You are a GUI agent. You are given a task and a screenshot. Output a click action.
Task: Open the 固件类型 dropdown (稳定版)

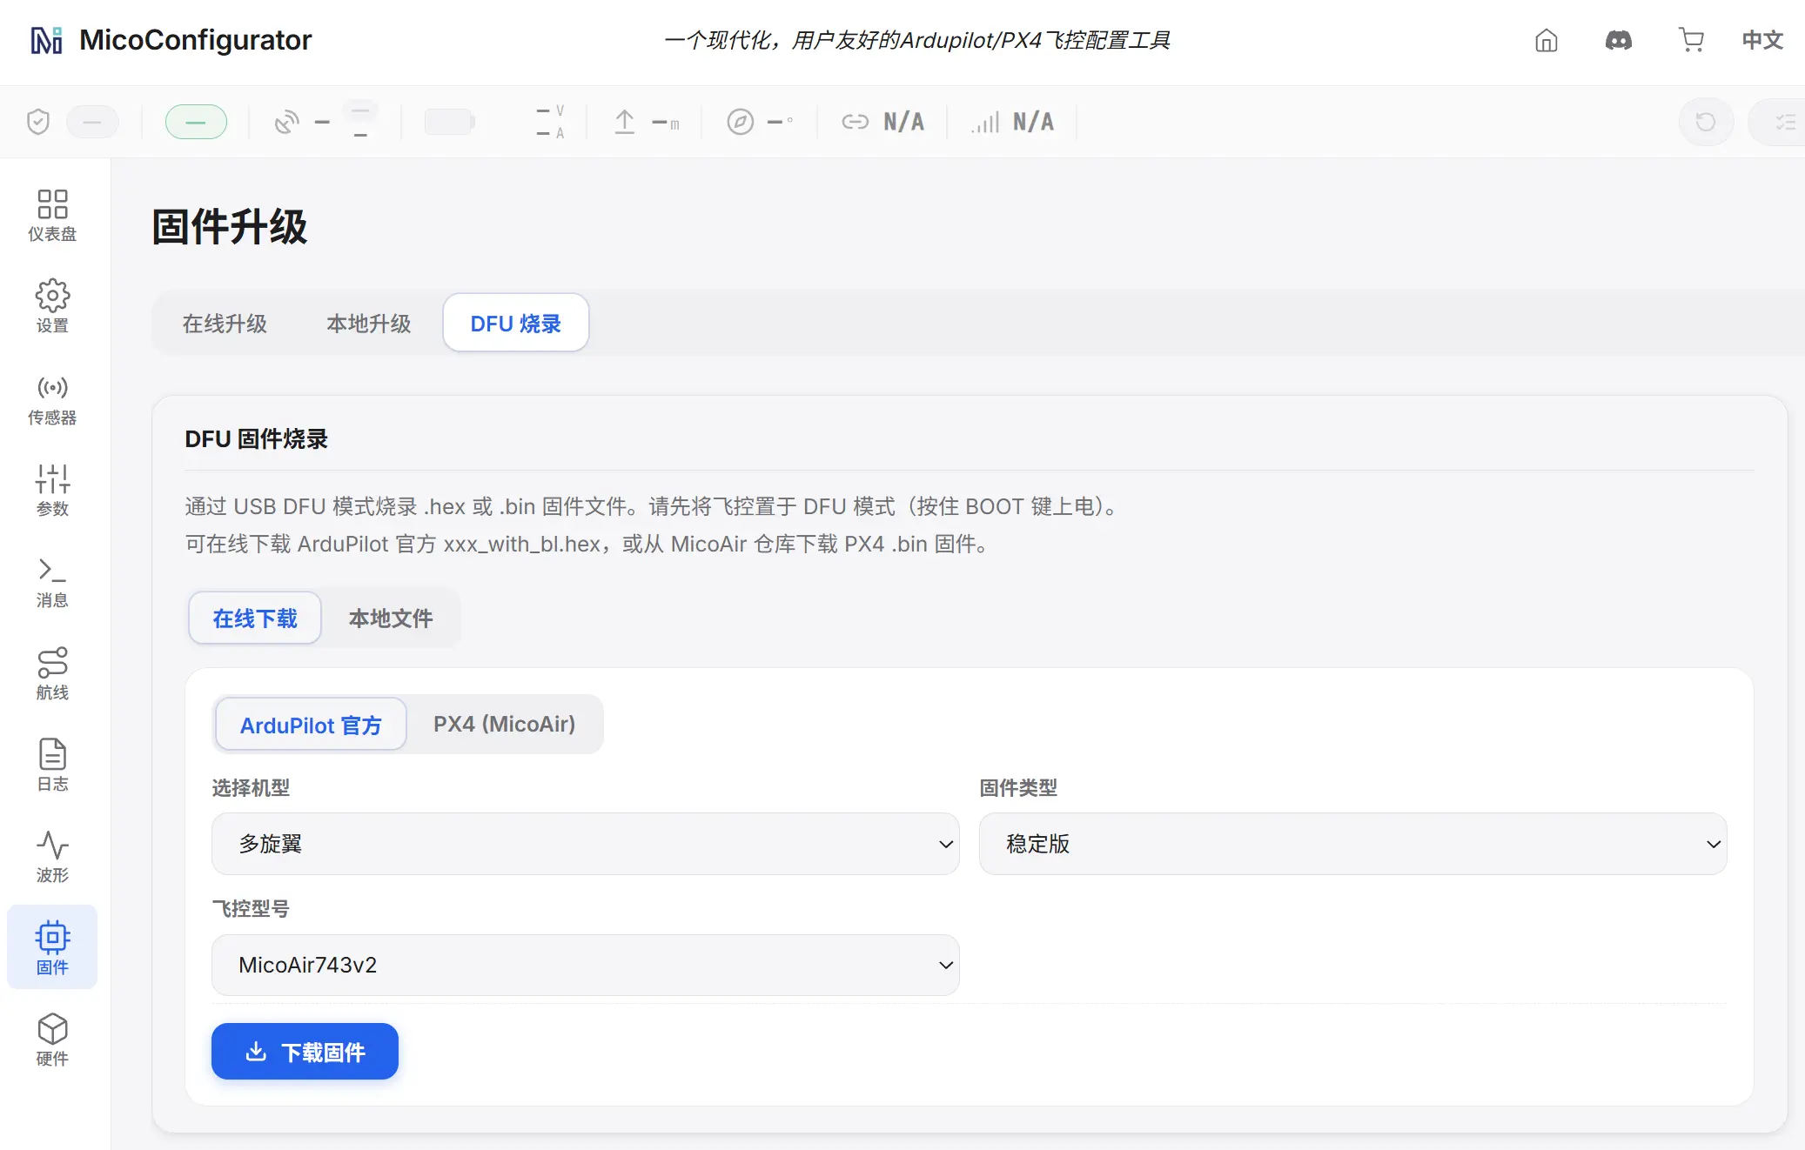coord(1353,844)
